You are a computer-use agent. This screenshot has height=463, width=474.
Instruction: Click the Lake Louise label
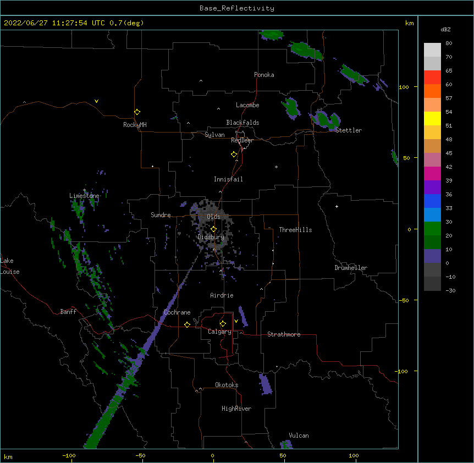coord(10,266)
